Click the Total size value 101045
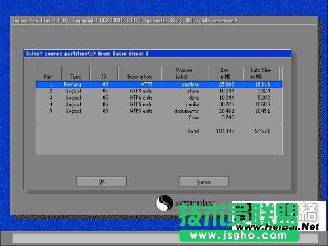The width and height of the screenshot is (328, 246). point(225,131)
